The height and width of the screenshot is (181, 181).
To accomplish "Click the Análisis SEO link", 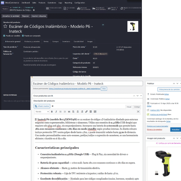I will [x=155, y=110].
